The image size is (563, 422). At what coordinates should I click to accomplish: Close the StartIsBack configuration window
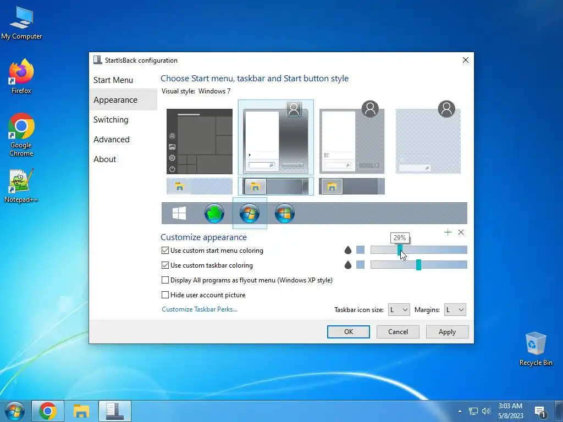[x=465, y=60]
